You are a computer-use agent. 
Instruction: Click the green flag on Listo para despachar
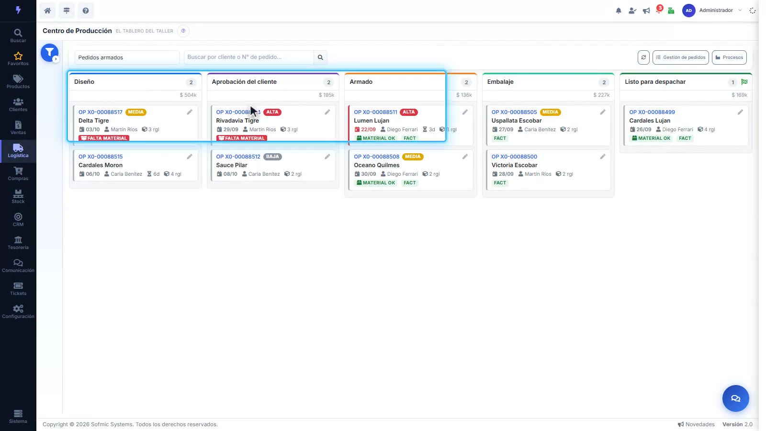click(744, 82)
